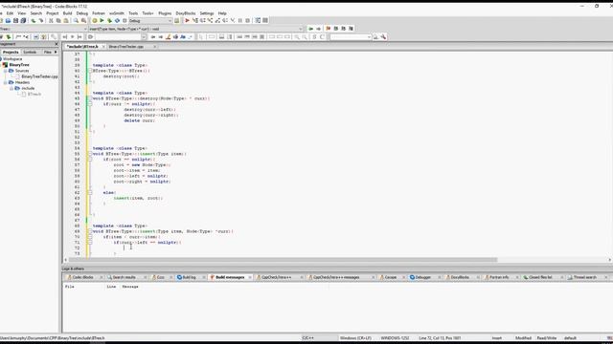Open the Build menu
The image size is (613, 344).
pyautogui.click(x=67, y=13)
